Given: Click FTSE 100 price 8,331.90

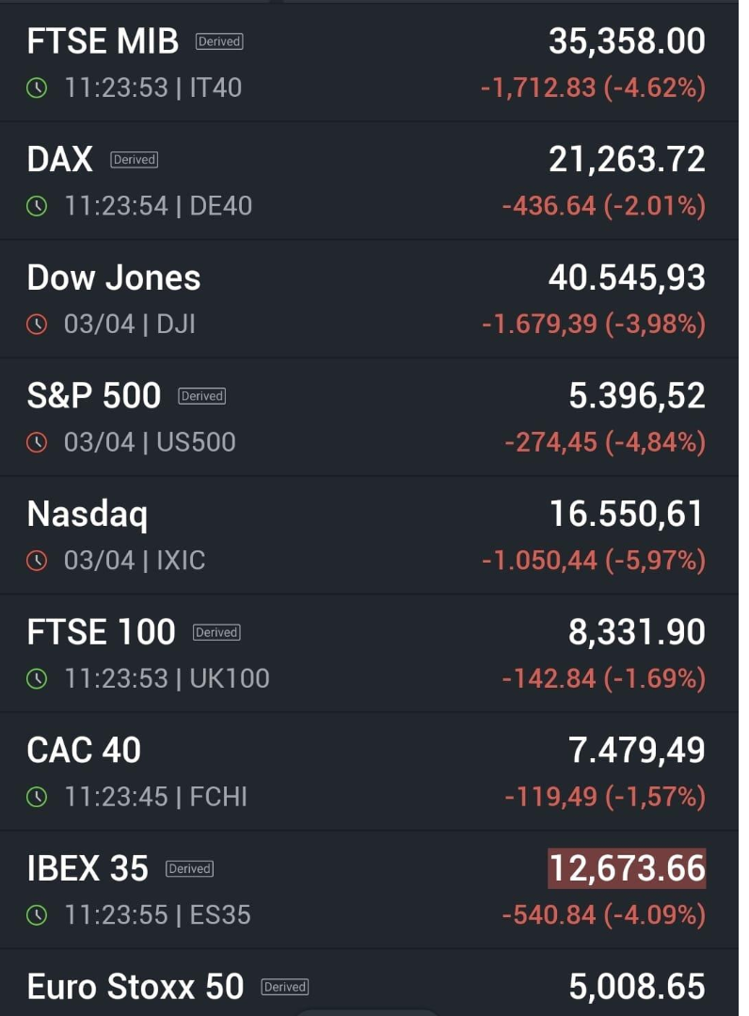Looking at the screenshot, I should [x=637, y=632].
